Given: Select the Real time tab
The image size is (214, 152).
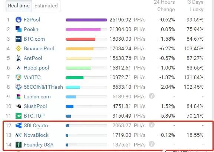Looking at the screenshot, I should tap(19, 6).
